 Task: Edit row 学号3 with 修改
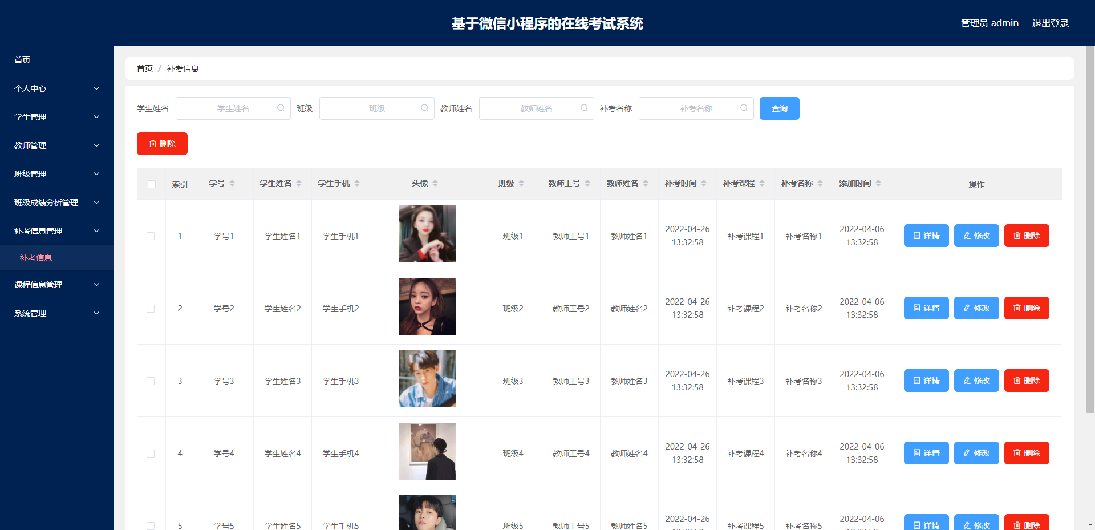976,381
